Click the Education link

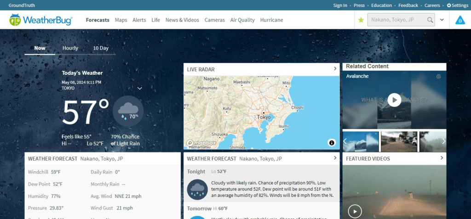[x=381, y=6]
